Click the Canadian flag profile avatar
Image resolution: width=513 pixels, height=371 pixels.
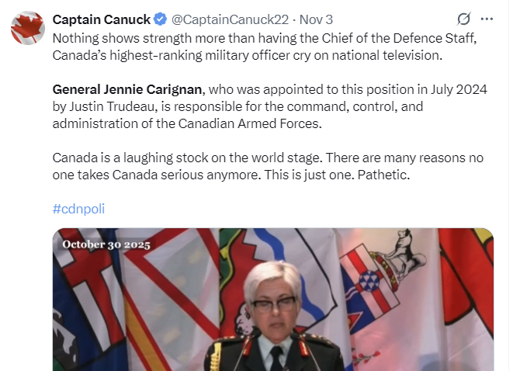click(x=27, y=28)
